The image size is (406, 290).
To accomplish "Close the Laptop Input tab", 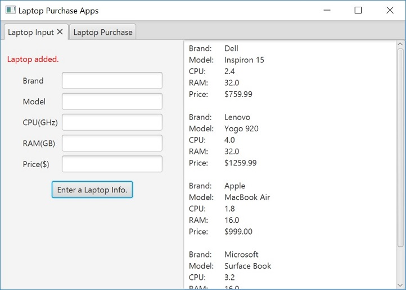I will click(60, 32).
